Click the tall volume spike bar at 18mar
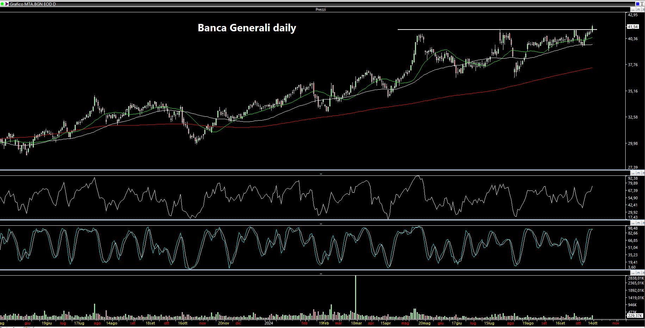This screenshot has width=645, height=328. [x=355, y=297]
